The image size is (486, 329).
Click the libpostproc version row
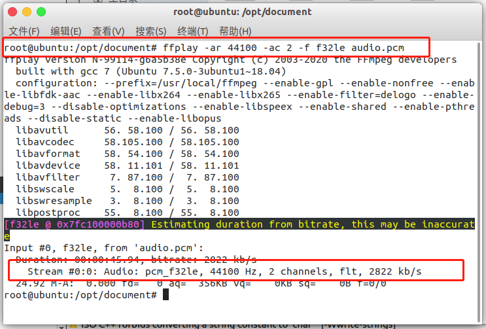tap(128, 213)
